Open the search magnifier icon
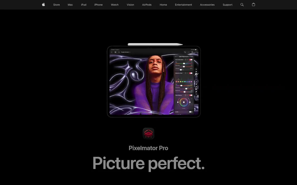The height and width of the screenshot is (185, 297). (x=242, y=5)
